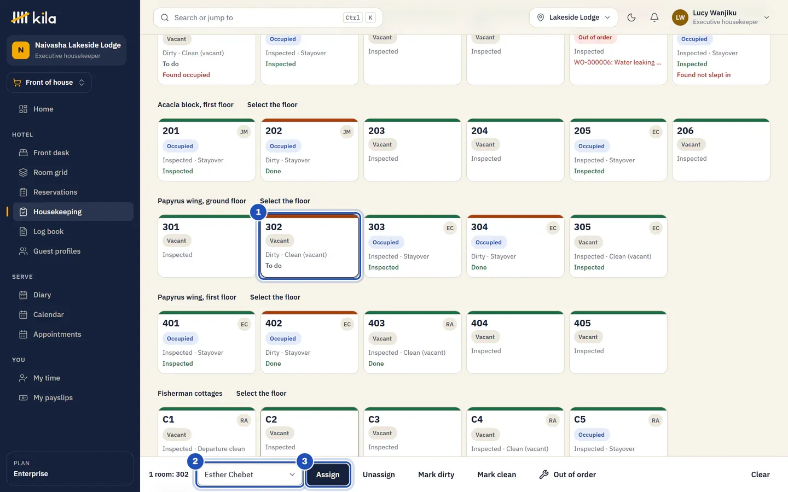Click the Housekeeping checklist icon
Image resolution: width=788 pixels, height=492 pixels.
tap(23, 212)
